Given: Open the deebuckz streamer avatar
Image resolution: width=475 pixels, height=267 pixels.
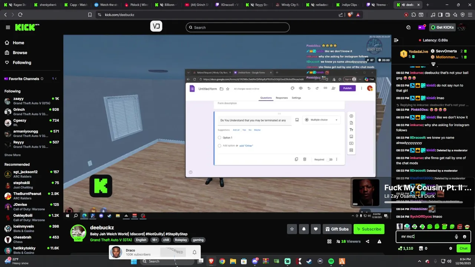Looking at the screenshot, I should point(78,233).
